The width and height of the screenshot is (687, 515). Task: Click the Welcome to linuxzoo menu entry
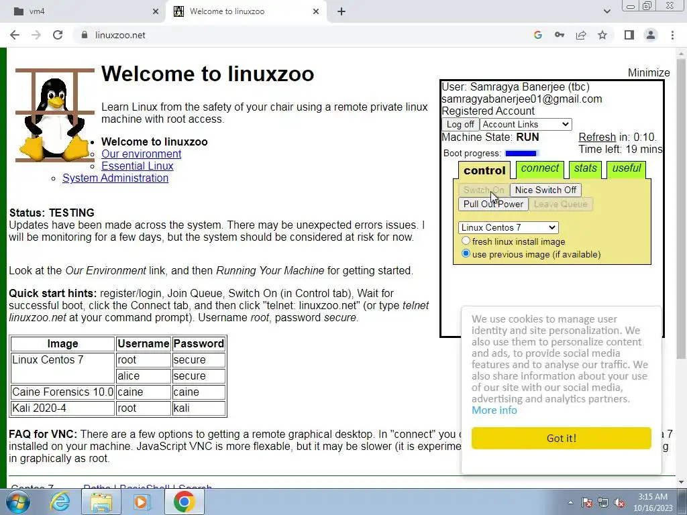(154, 142)
